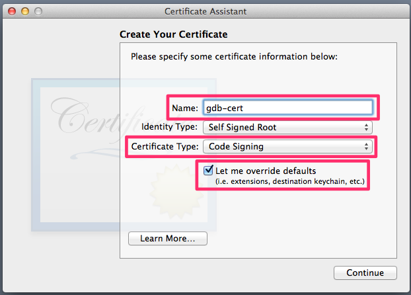Click the "Certificate Type:" label
The height and width of the screenshot is (295, 411).
[x=165, y=146]
